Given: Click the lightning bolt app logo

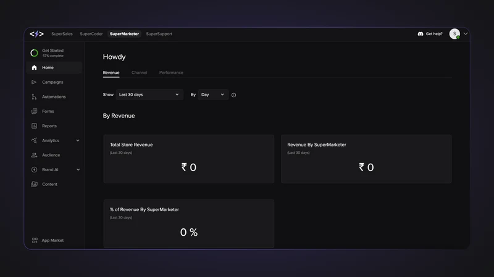Looking at the screenshot, I should [x=36, y=34].
